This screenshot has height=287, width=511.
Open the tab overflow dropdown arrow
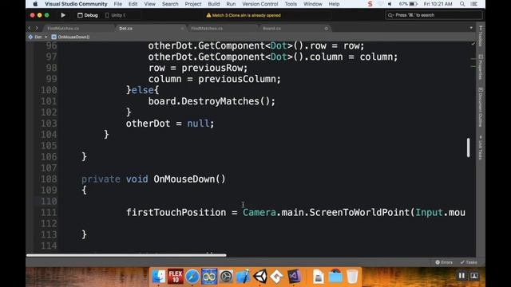click(471, 28)
